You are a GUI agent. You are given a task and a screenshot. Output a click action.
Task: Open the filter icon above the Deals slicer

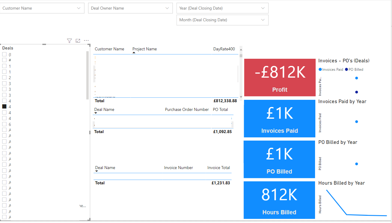point(69,41)
